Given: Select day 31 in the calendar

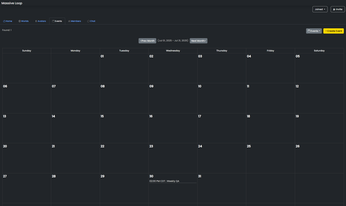Looking at the screenshot, I should point(222,188).
